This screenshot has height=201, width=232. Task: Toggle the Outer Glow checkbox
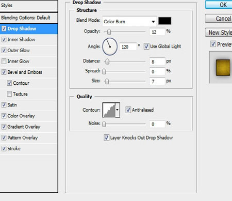[4, 50]
